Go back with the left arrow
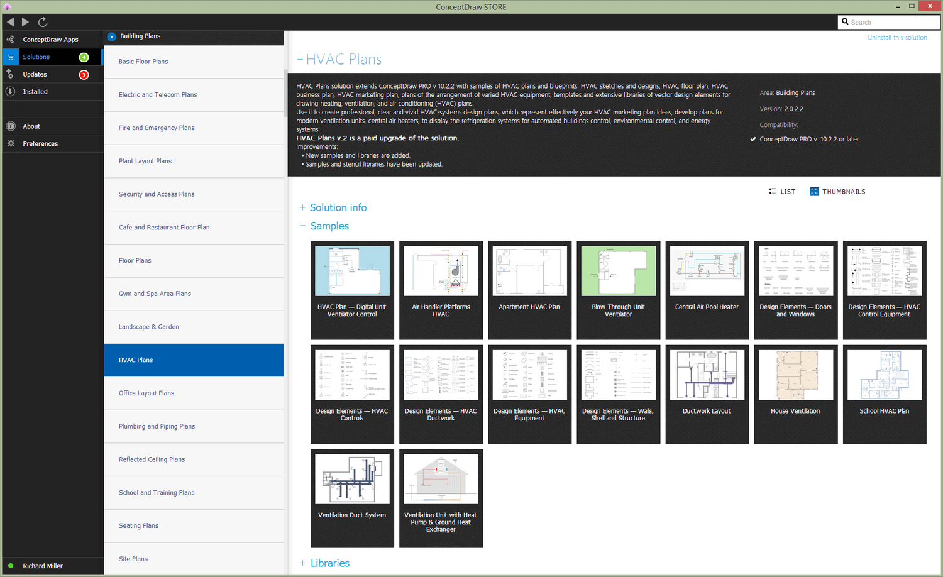This screenshot has height=577, width=943. click(10, 22)
